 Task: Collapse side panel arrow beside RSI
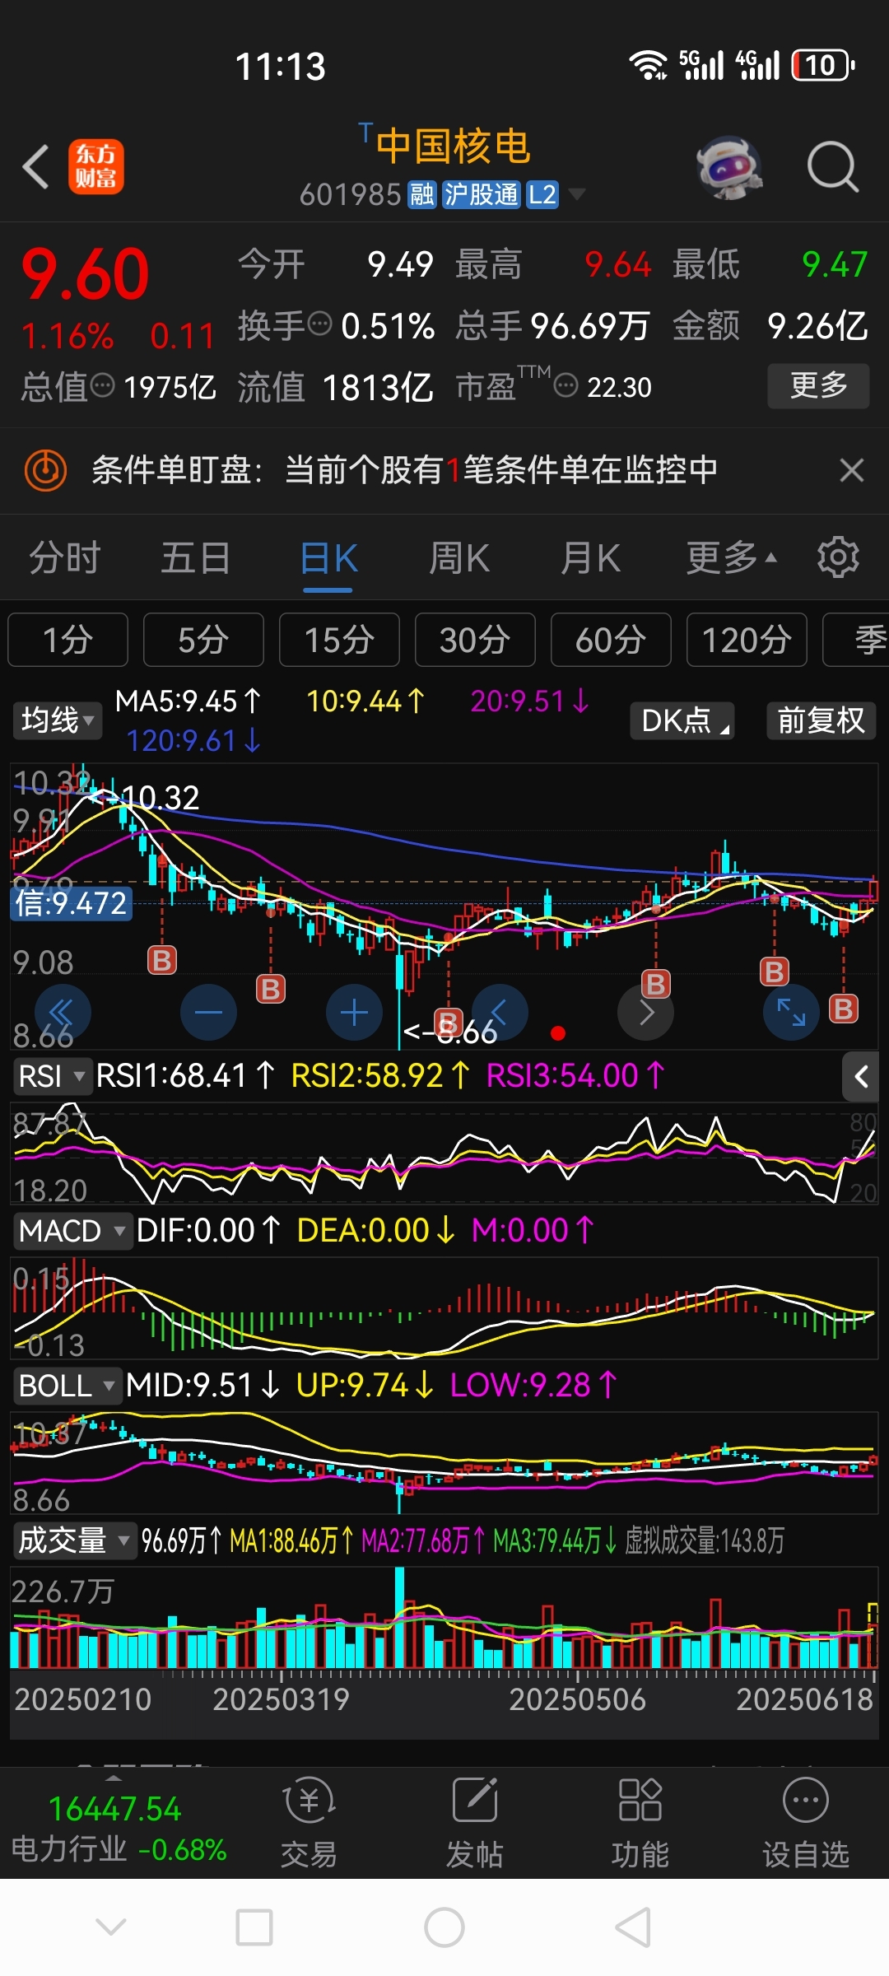click(x=861, y=1076)
